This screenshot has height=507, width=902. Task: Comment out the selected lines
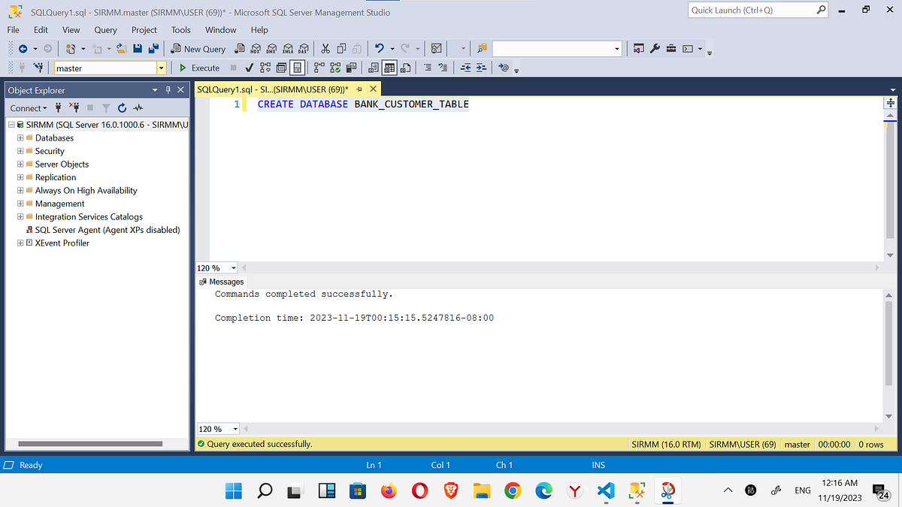click(426, 68)
